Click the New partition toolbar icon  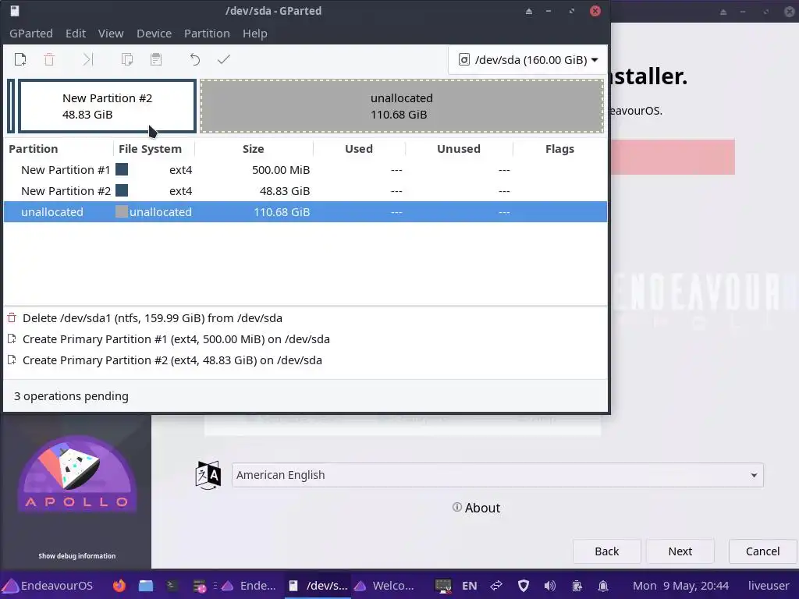click(x=20, y=59)
